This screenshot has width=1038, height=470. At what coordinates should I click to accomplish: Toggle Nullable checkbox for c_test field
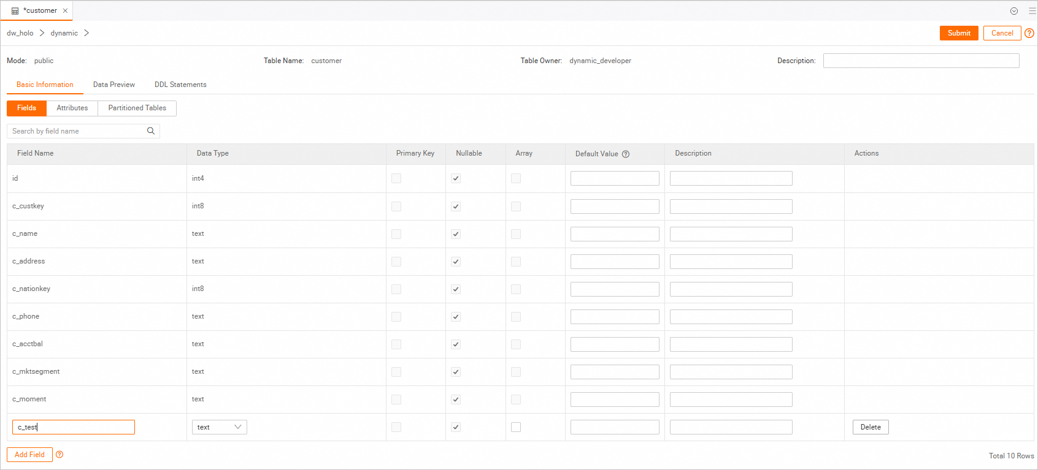(456, 427)
